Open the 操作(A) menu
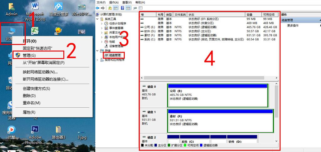 point(114,2)
